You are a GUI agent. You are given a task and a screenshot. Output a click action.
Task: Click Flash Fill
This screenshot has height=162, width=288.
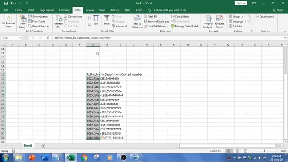pos(150,16)
